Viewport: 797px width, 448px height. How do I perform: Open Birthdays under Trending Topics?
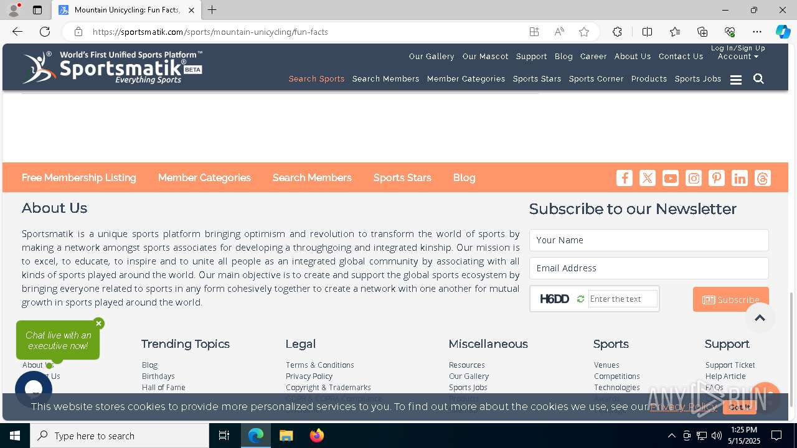tap(158, 376)
